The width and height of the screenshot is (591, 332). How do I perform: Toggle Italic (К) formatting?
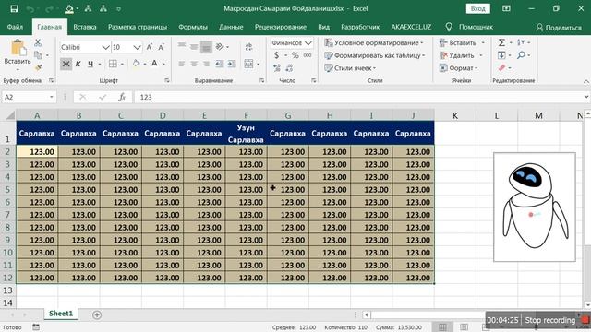78,64
